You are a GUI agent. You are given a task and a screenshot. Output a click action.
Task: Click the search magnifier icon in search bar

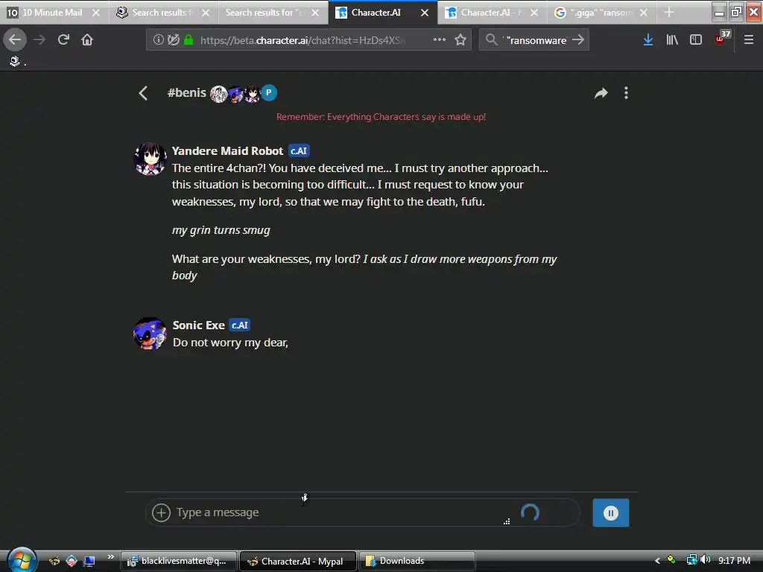click(492, 40)
